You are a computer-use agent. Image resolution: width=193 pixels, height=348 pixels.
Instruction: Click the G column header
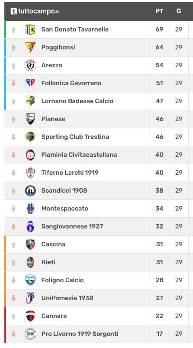179,11
